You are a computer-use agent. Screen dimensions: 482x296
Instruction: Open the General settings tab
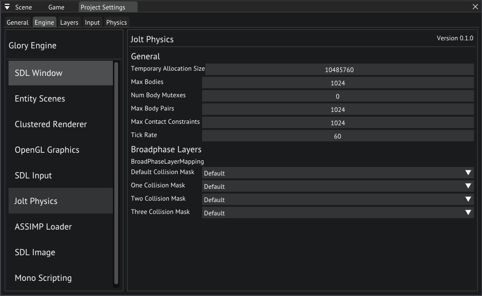point(18,22)
